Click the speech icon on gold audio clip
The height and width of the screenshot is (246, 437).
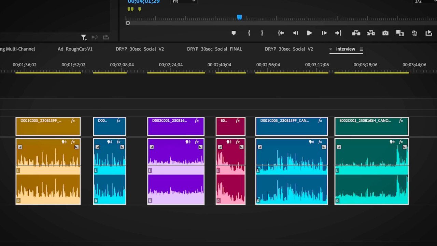[x=64, y=142]
